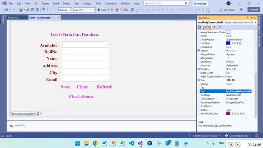Click the Alphabetical sort icon in Properties
This screenshot has height=148, width=263.
(204, 27)
